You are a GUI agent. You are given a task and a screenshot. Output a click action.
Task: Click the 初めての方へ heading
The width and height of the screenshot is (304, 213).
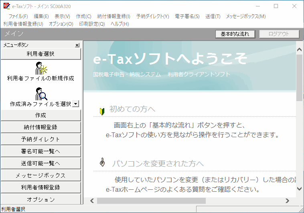tap(132, 109)
